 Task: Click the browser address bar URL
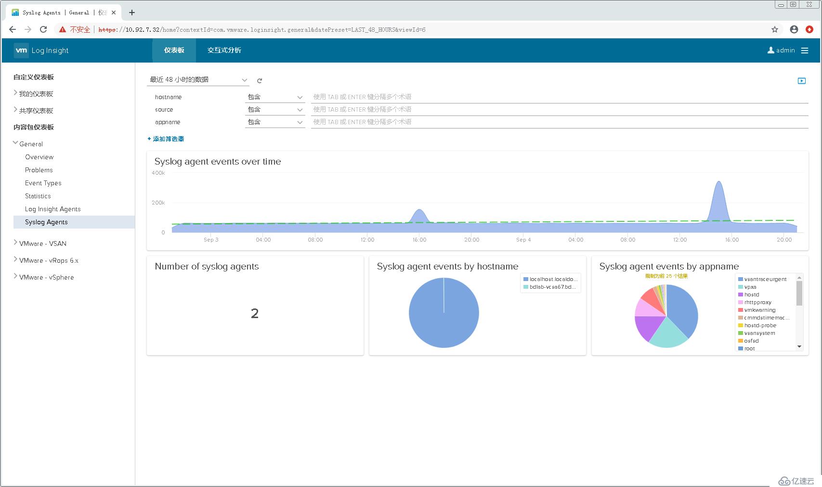[261, 30]
